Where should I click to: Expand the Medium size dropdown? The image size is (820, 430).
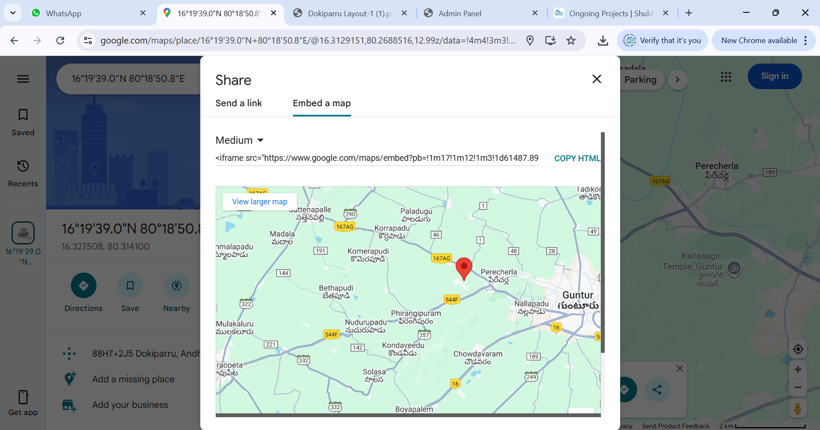tap(240, 140)
